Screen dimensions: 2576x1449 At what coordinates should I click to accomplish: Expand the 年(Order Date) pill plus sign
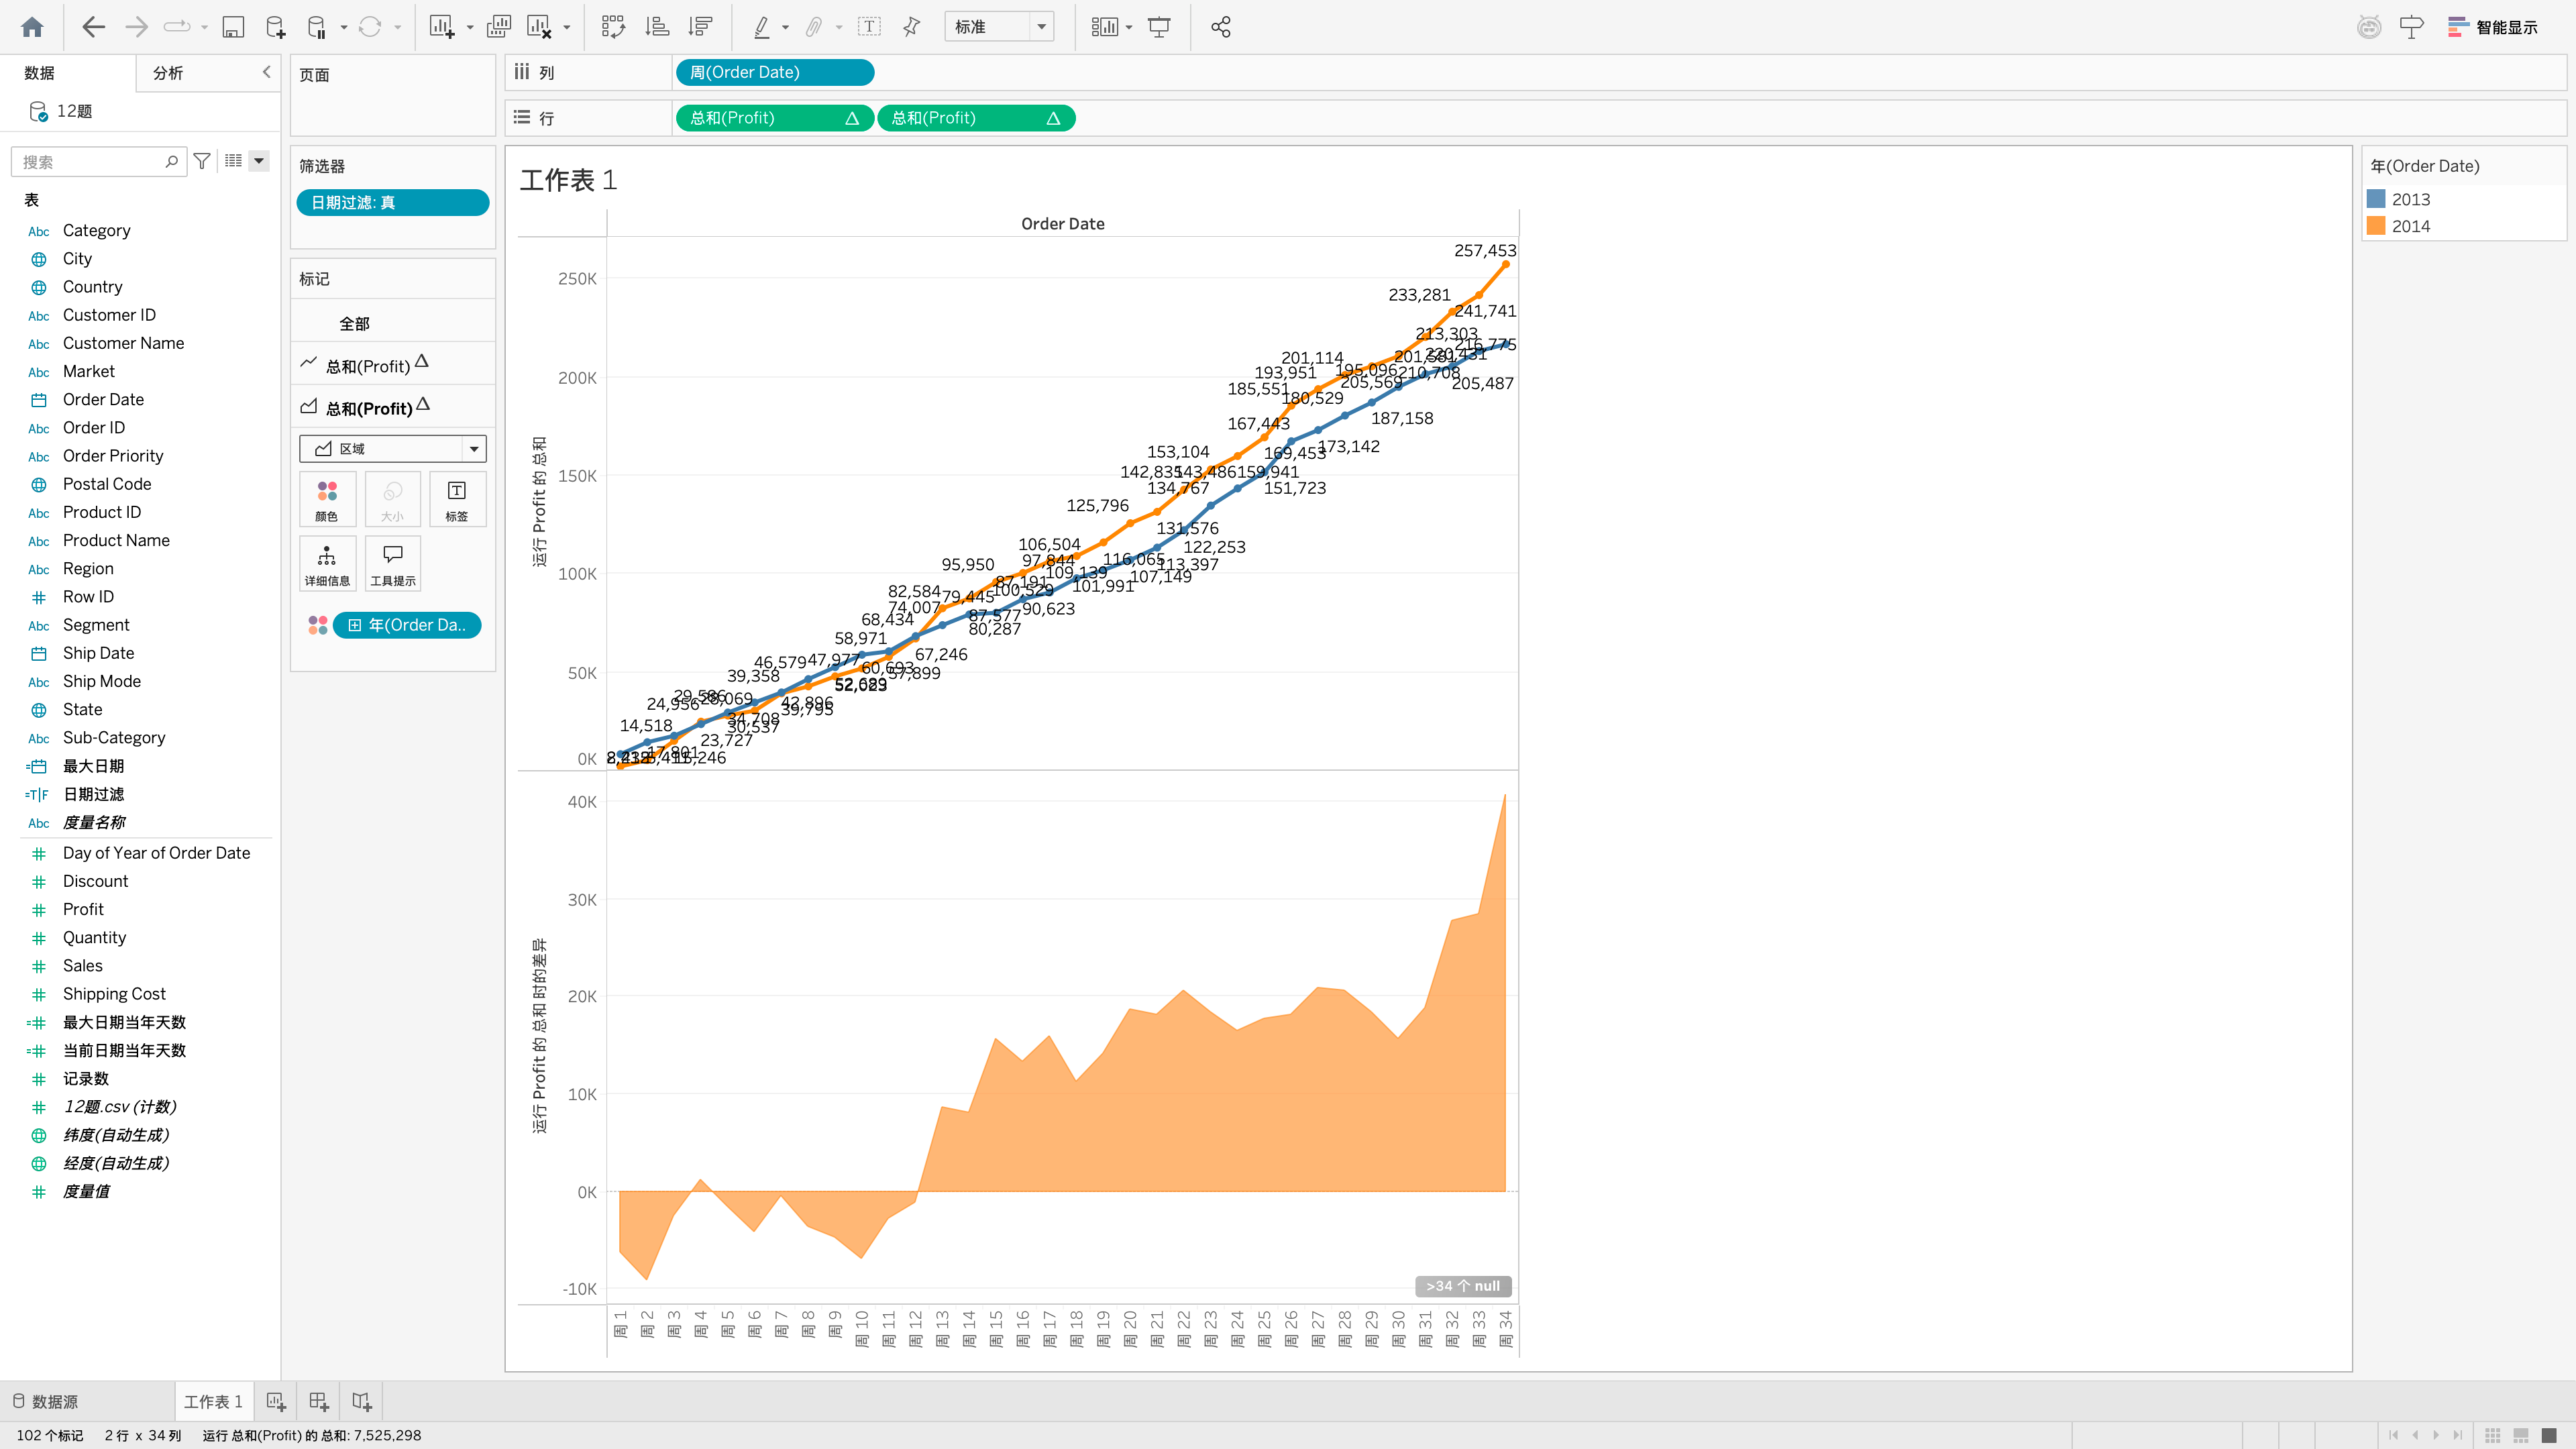pyautogui.click(x=354, y=625)
